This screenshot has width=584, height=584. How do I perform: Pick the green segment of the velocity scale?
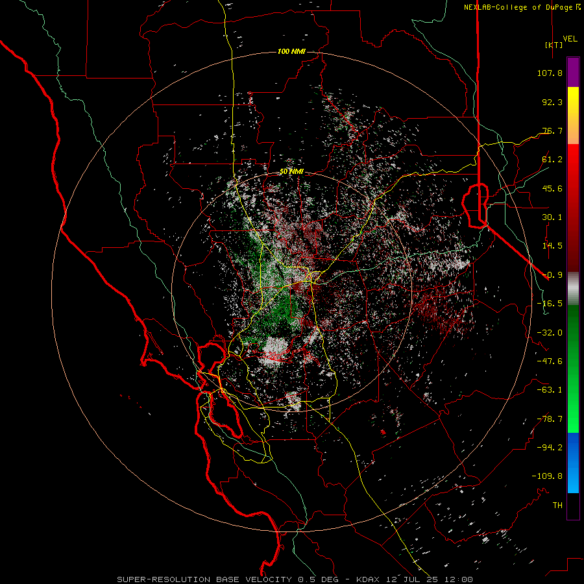(573, 369)
